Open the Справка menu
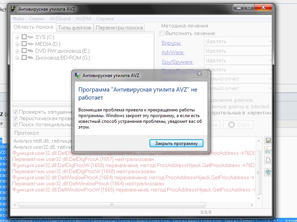This screenshot has height=222, width=297. click(105, 19)
